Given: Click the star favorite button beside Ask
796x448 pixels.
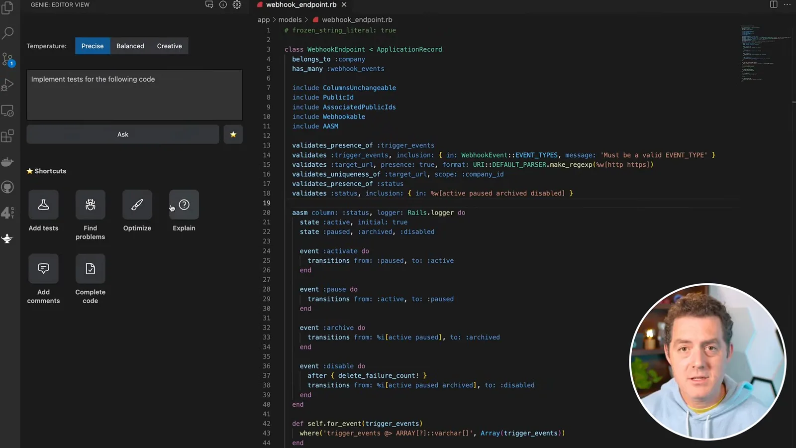Looking at the screenshot, I should tap(233, 134).
